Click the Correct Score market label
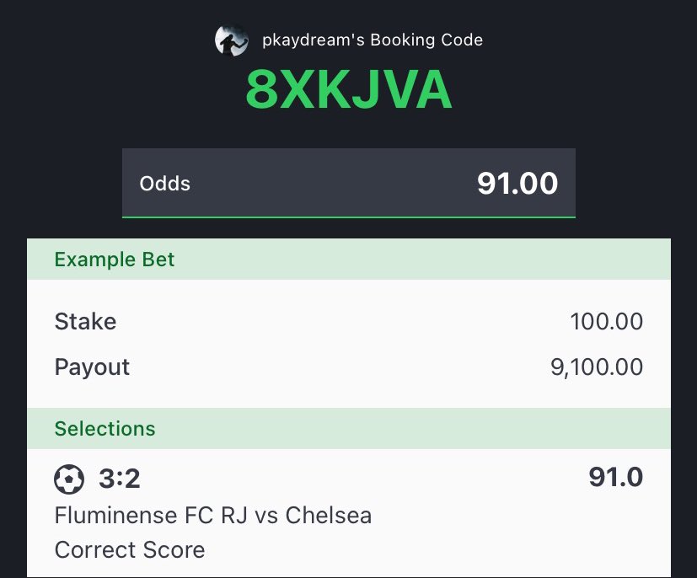This screenshot has width=697, height=578. [130, 550]
